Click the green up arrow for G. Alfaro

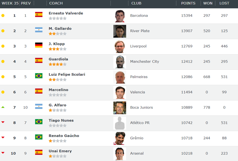[3, 107]
